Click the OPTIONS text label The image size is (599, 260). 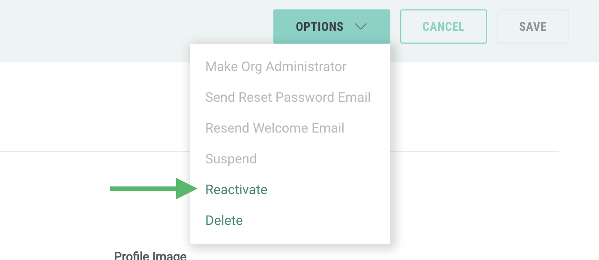319,27
